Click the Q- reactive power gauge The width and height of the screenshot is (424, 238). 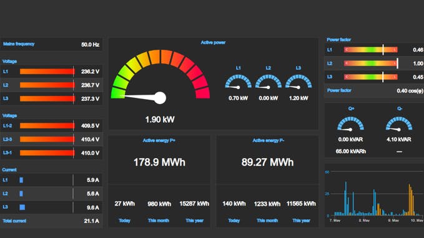point(399,124)
